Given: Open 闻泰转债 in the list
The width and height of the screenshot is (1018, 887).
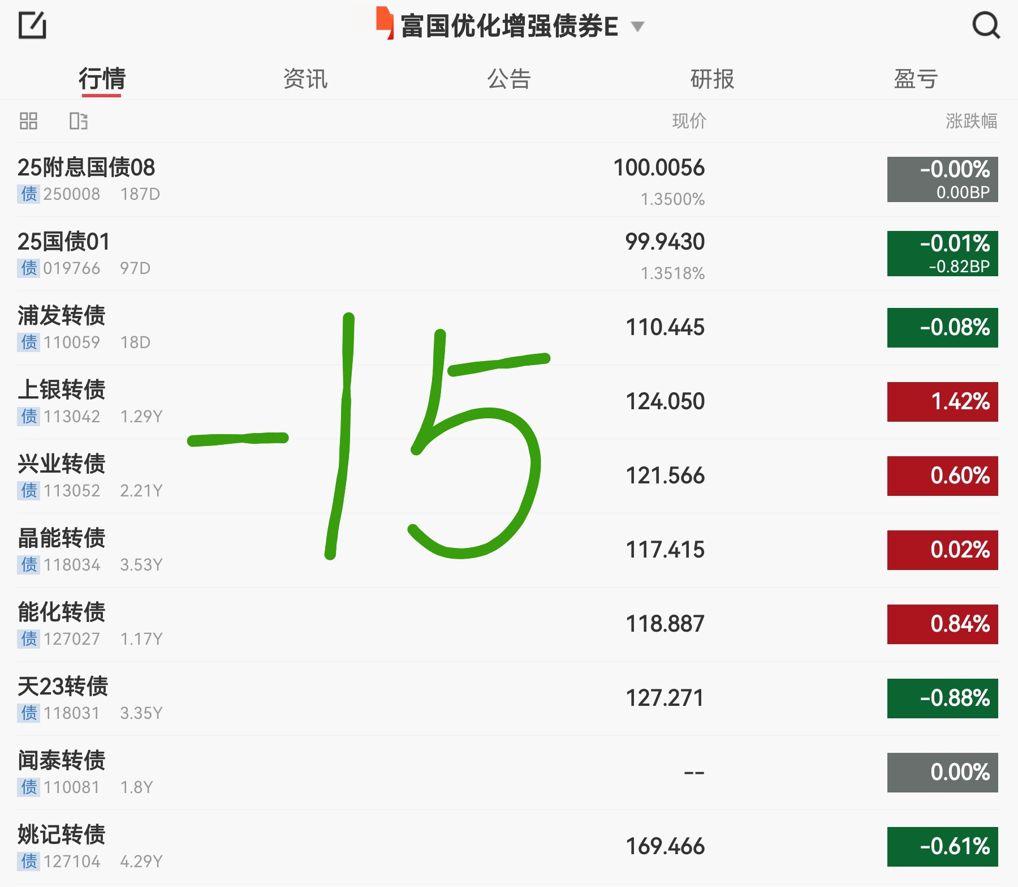Looking at the screenshot, I should (508, 773).
